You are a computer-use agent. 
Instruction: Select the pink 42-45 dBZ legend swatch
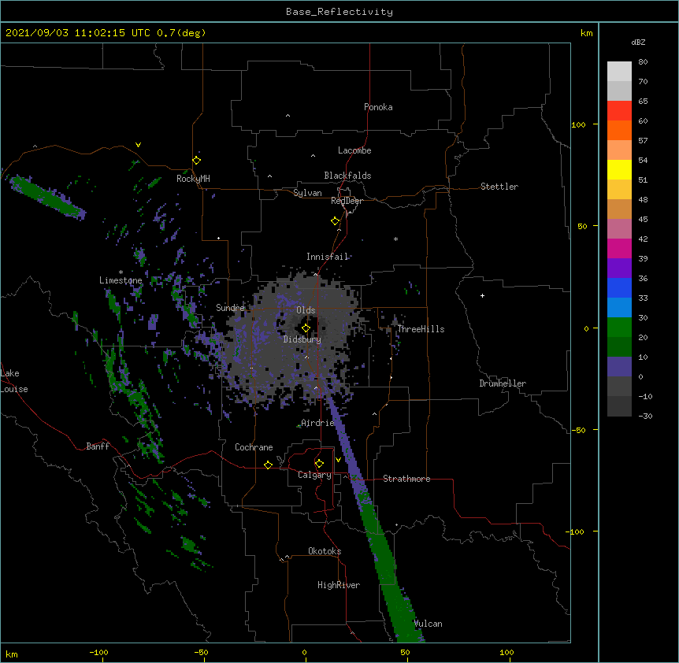619,229
